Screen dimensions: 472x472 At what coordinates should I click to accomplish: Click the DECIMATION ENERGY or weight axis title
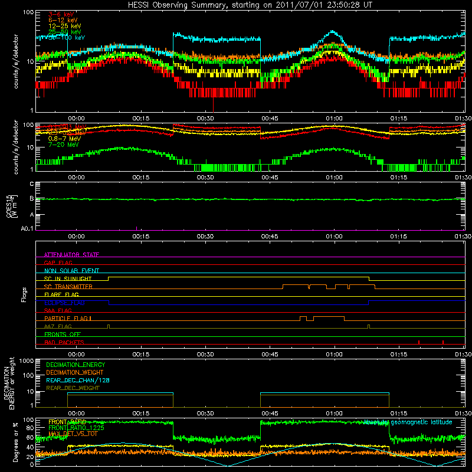coord(9,383)
